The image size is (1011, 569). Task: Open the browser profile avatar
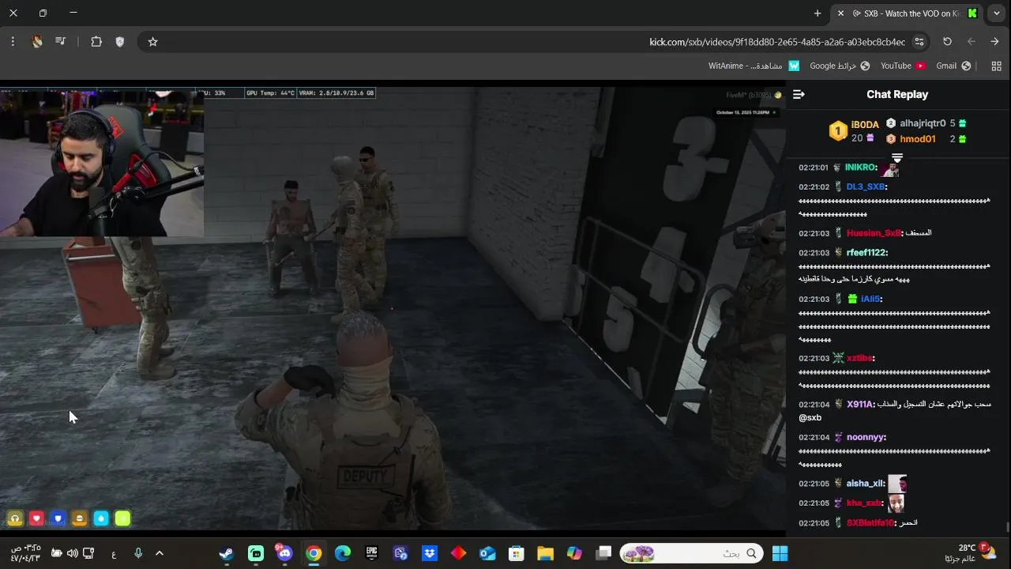[x=37, y=42]
